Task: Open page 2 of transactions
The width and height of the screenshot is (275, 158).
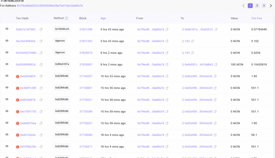Action: (257, 6)
